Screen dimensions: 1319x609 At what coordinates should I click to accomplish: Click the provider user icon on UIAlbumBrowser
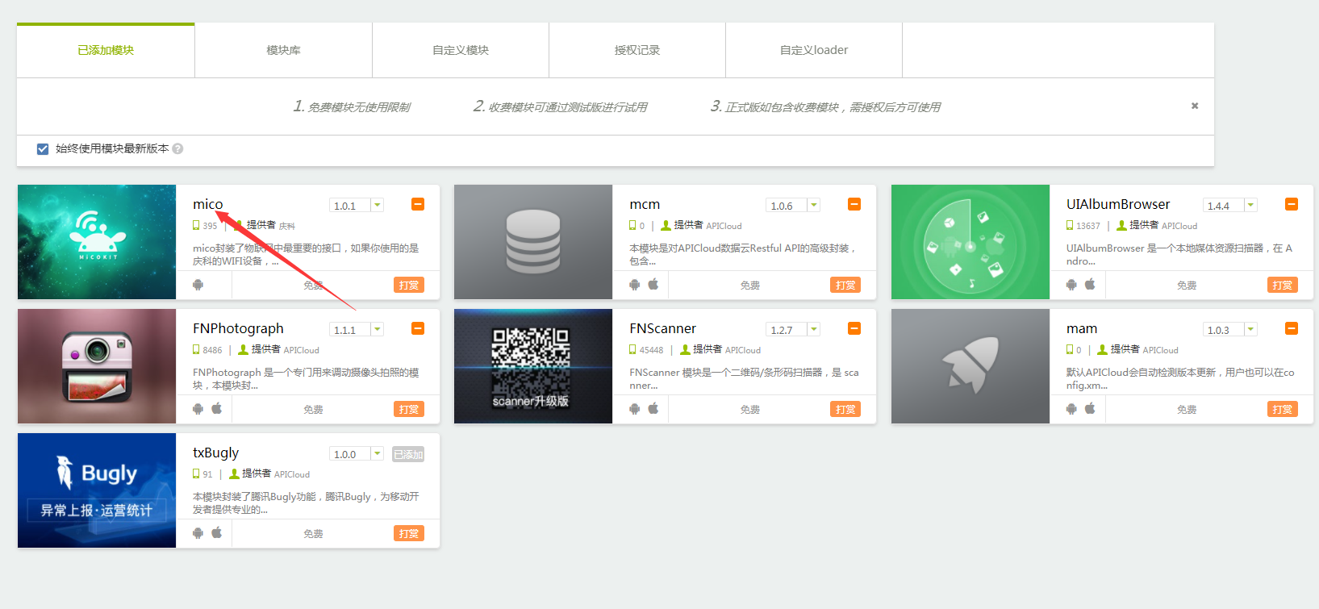point(1121,226)
